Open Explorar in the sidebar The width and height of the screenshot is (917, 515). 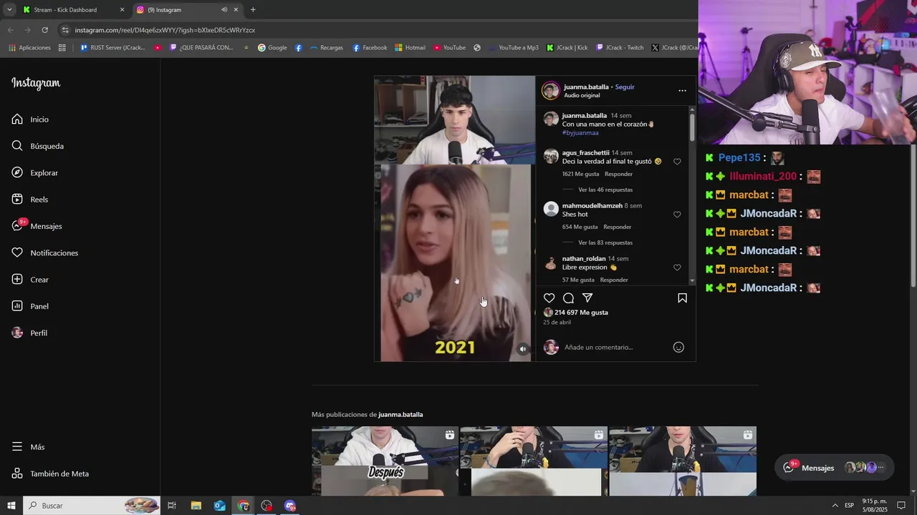point(34,173)
